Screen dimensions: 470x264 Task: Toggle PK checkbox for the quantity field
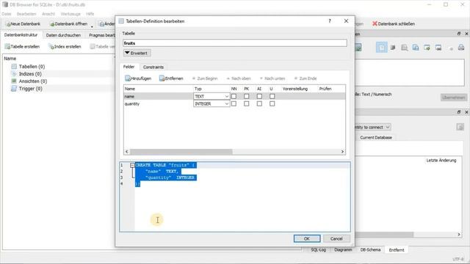[x=247, y=103]
